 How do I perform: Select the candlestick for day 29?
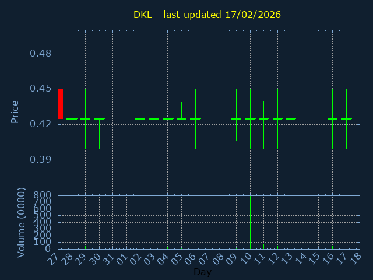85,118
